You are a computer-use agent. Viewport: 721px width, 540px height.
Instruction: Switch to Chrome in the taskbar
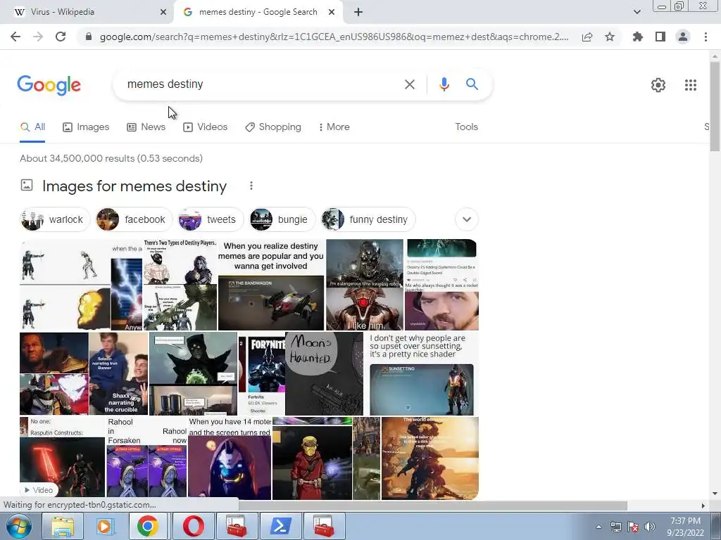(148, 526)
